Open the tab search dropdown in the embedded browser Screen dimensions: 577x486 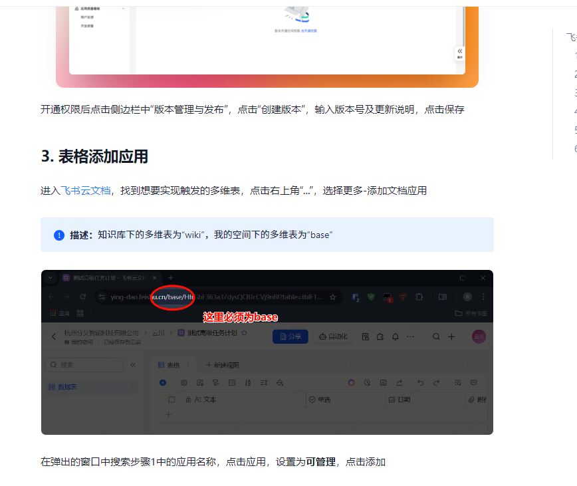[51, 278]
